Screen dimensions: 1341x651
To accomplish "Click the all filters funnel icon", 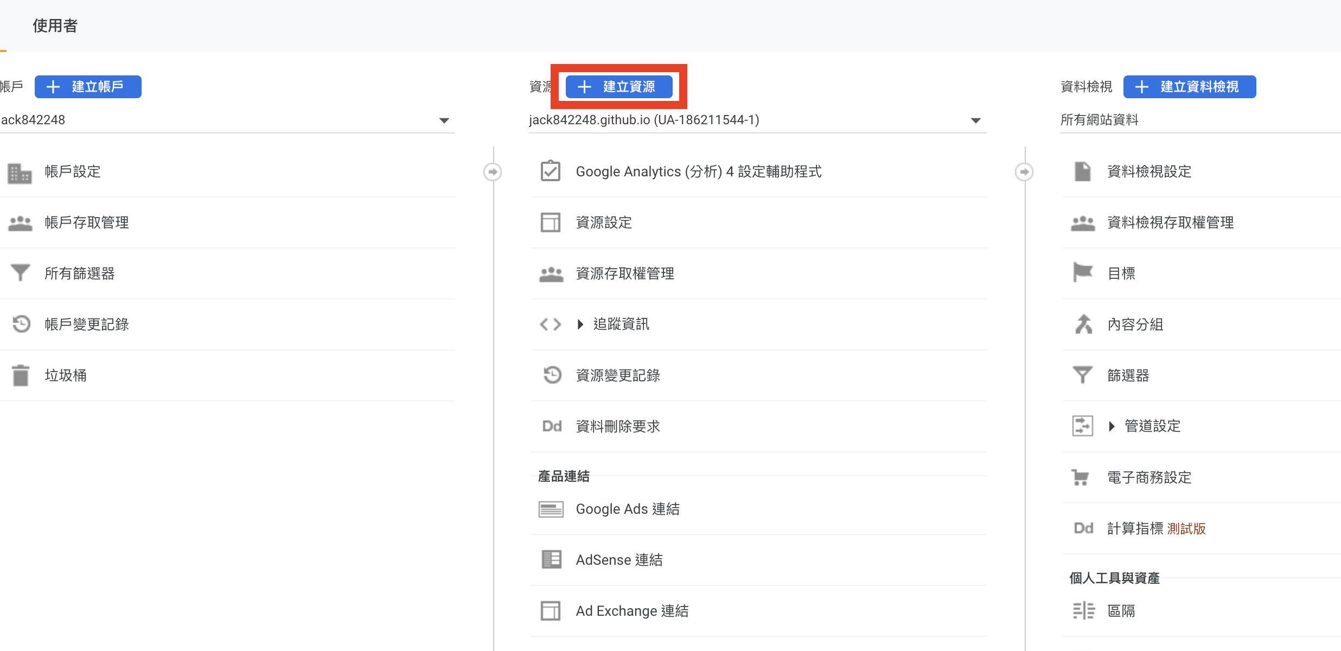I will coord(21,273).
